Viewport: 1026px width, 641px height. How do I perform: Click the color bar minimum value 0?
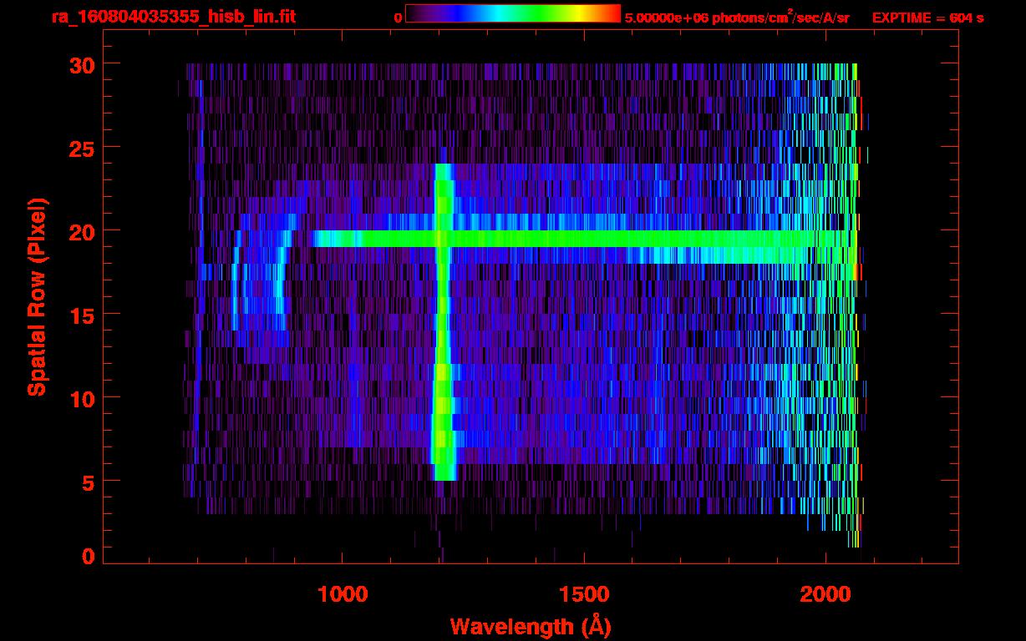pyautogui.click(x=398, y=18)
